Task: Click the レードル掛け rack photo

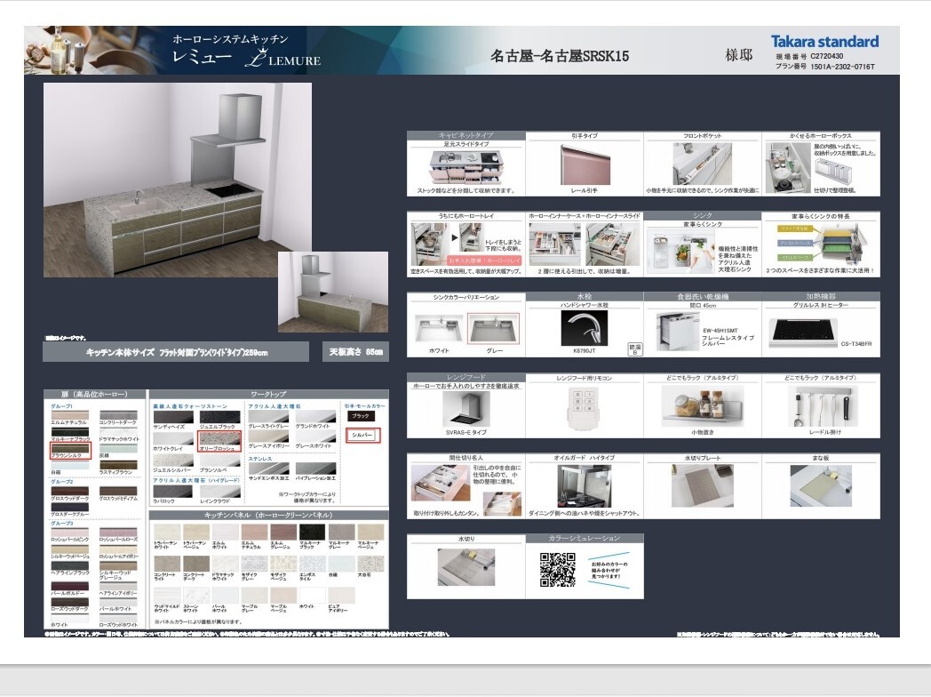Action: click(820, 406)
